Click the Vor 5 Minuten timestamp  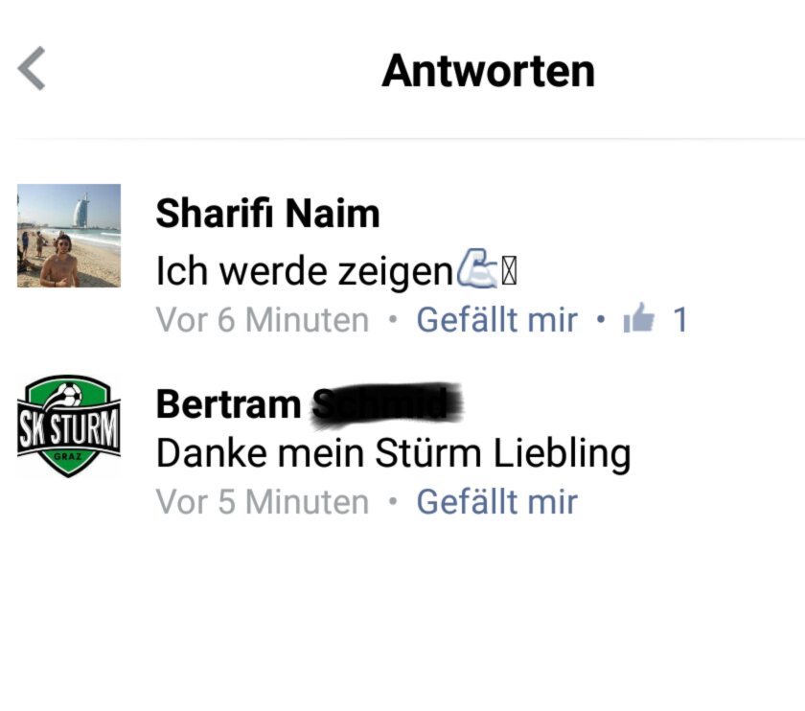(x=263, y=501)
